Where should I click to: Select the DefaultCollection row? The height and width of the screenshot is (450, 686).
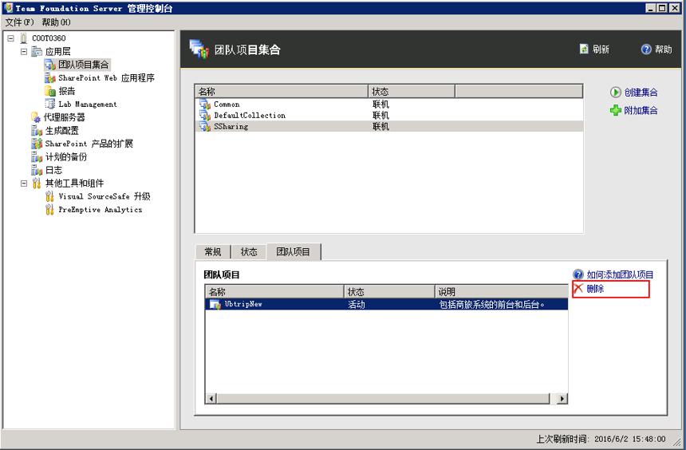click(388, 115)
